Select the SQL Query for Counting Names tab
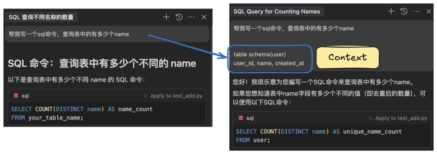 pyautogui.click(x=277, y=11)
